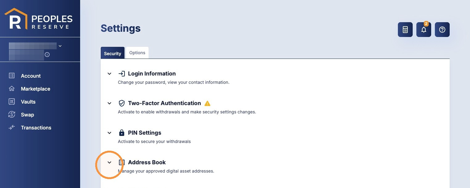Open the account switcher dropdown arrow
Viewport: 470px width, 188px height.
coord(60,46)
